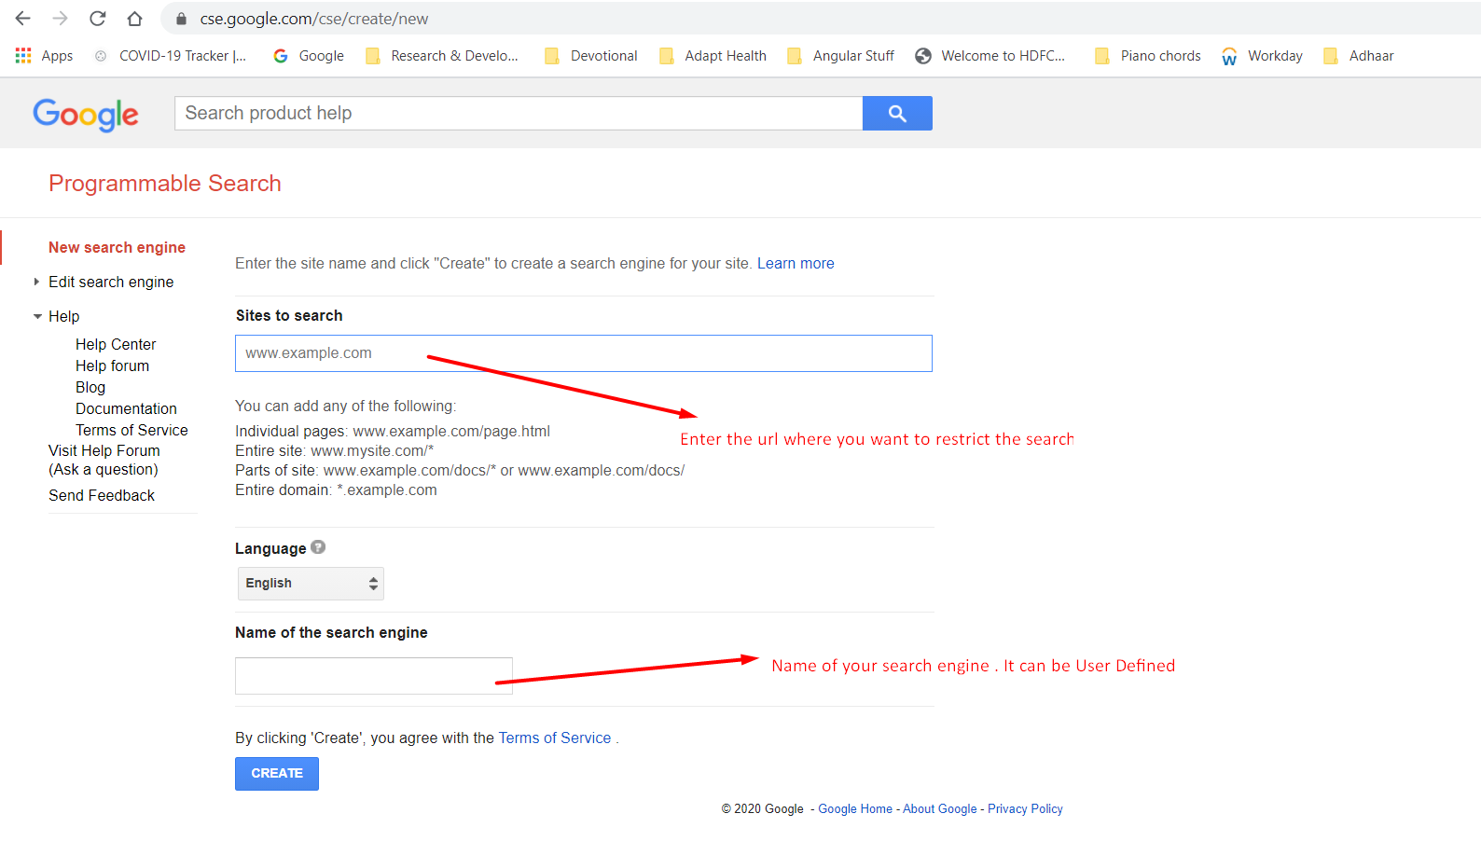Collapse the Help section triangle
Screen dimensions: 1481x855
point(37,316)
